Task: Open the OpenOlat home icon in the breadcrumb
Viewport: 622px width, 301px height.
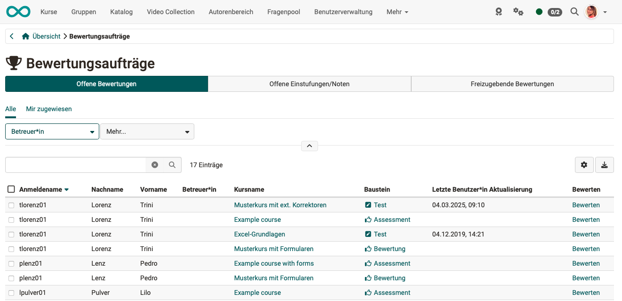Action: tap(25, 36)
